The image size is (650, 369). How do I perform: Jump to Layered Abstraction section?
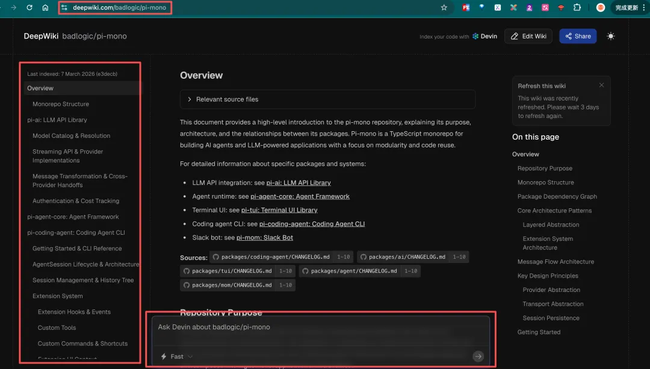coord(551,225)
